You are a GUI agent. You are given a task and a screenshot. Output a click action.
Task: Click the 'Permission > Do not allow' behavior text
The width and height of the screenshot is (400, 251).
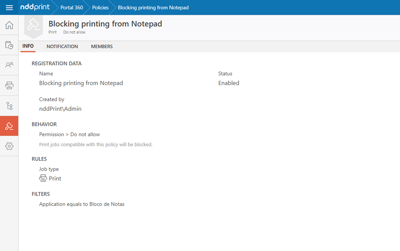69,134
